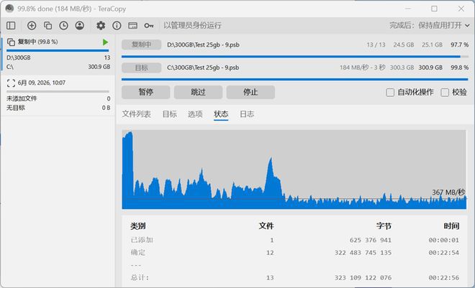
Task: Click the 367 MB/秒 speed label on graph
Action: click(448, 192)
